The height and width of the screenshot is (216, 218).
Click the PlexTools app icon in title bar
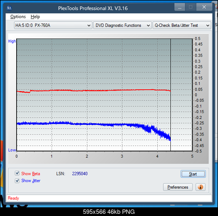pos(9,8)
